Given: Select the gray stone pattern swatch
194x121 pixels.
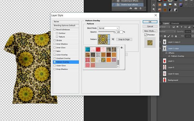Looking at the screenshot, I should point(98,55).
